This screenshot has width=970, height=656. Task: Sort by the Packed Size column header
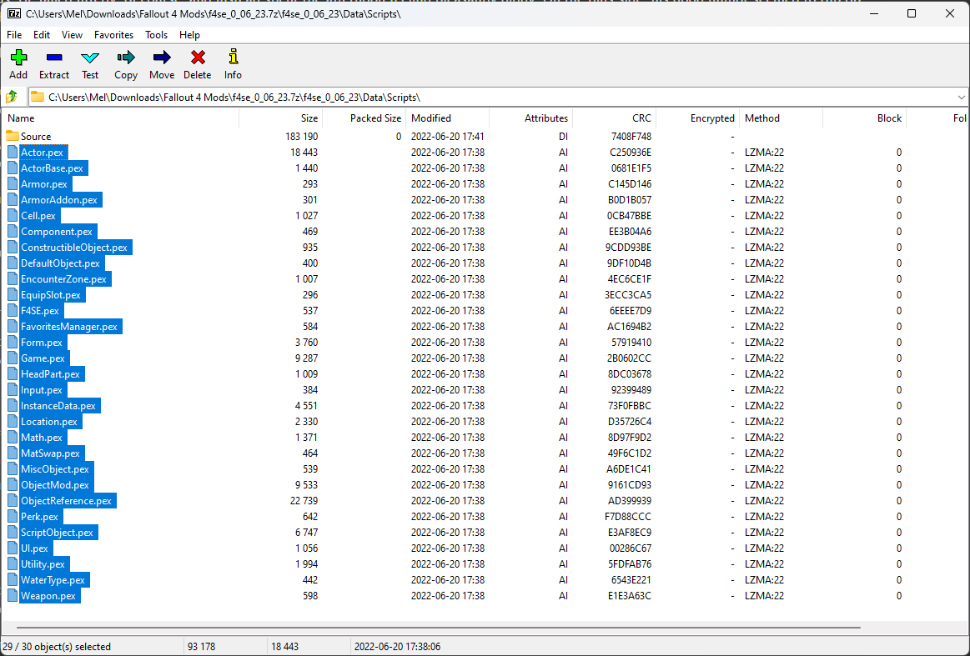(364, 118)
